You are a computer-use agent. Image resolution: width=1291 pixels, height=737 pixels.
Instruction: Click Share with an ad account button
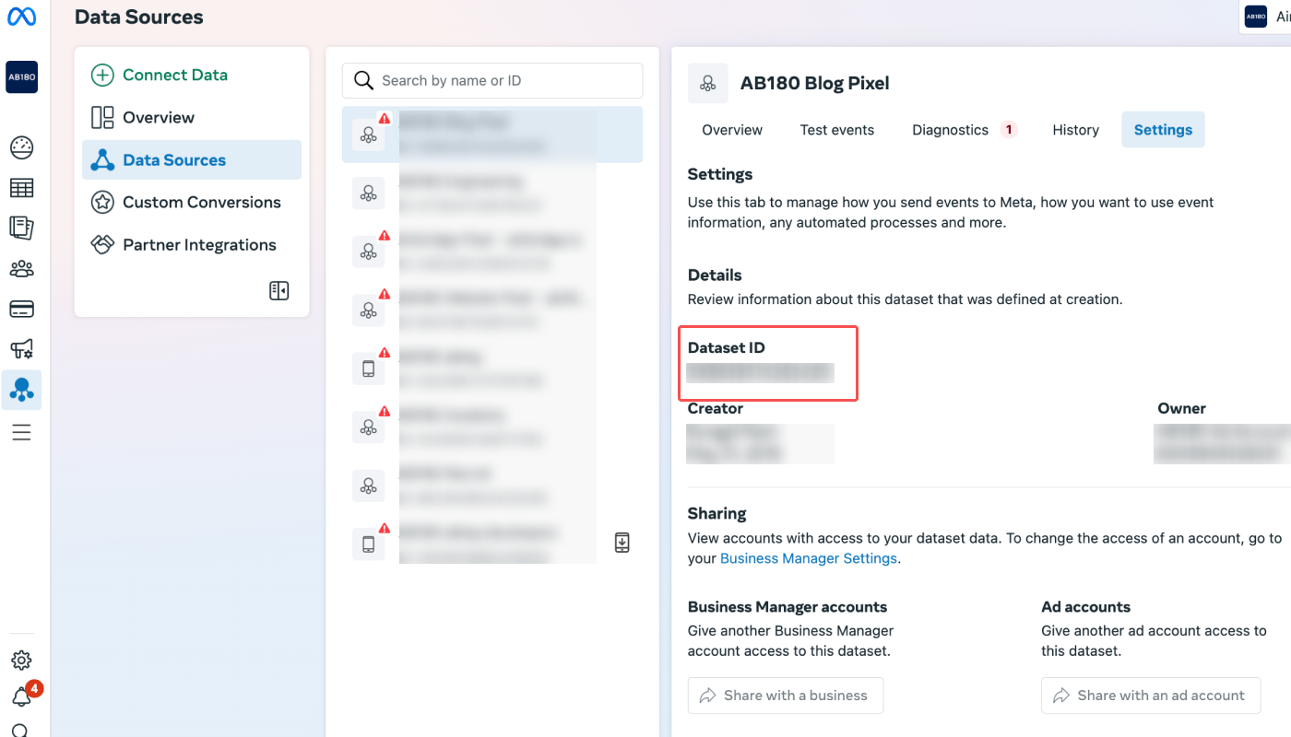coord(1151,696)
